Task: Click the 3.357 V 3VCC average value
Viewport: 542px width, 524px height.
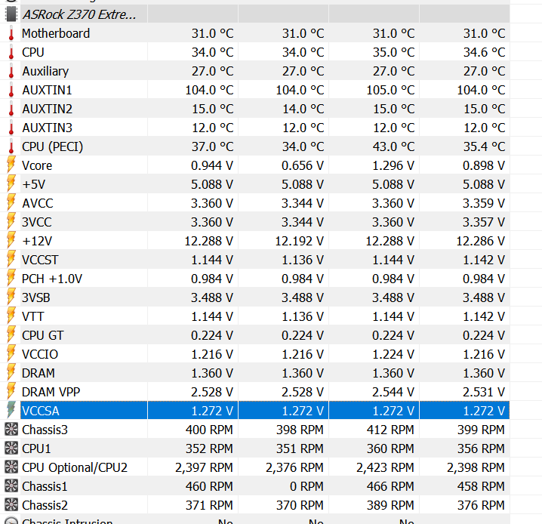Action: coord(484,222)
